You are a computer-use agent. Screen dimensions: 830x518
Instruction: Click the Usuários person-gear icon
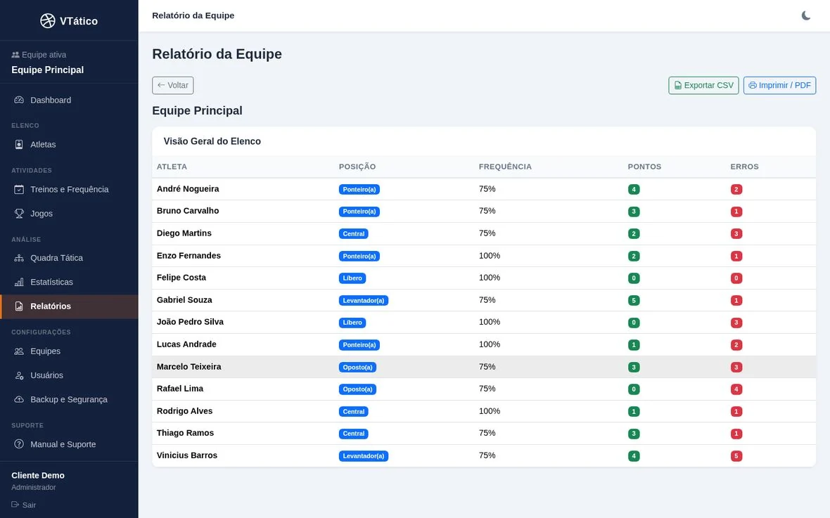coord(19,375)
